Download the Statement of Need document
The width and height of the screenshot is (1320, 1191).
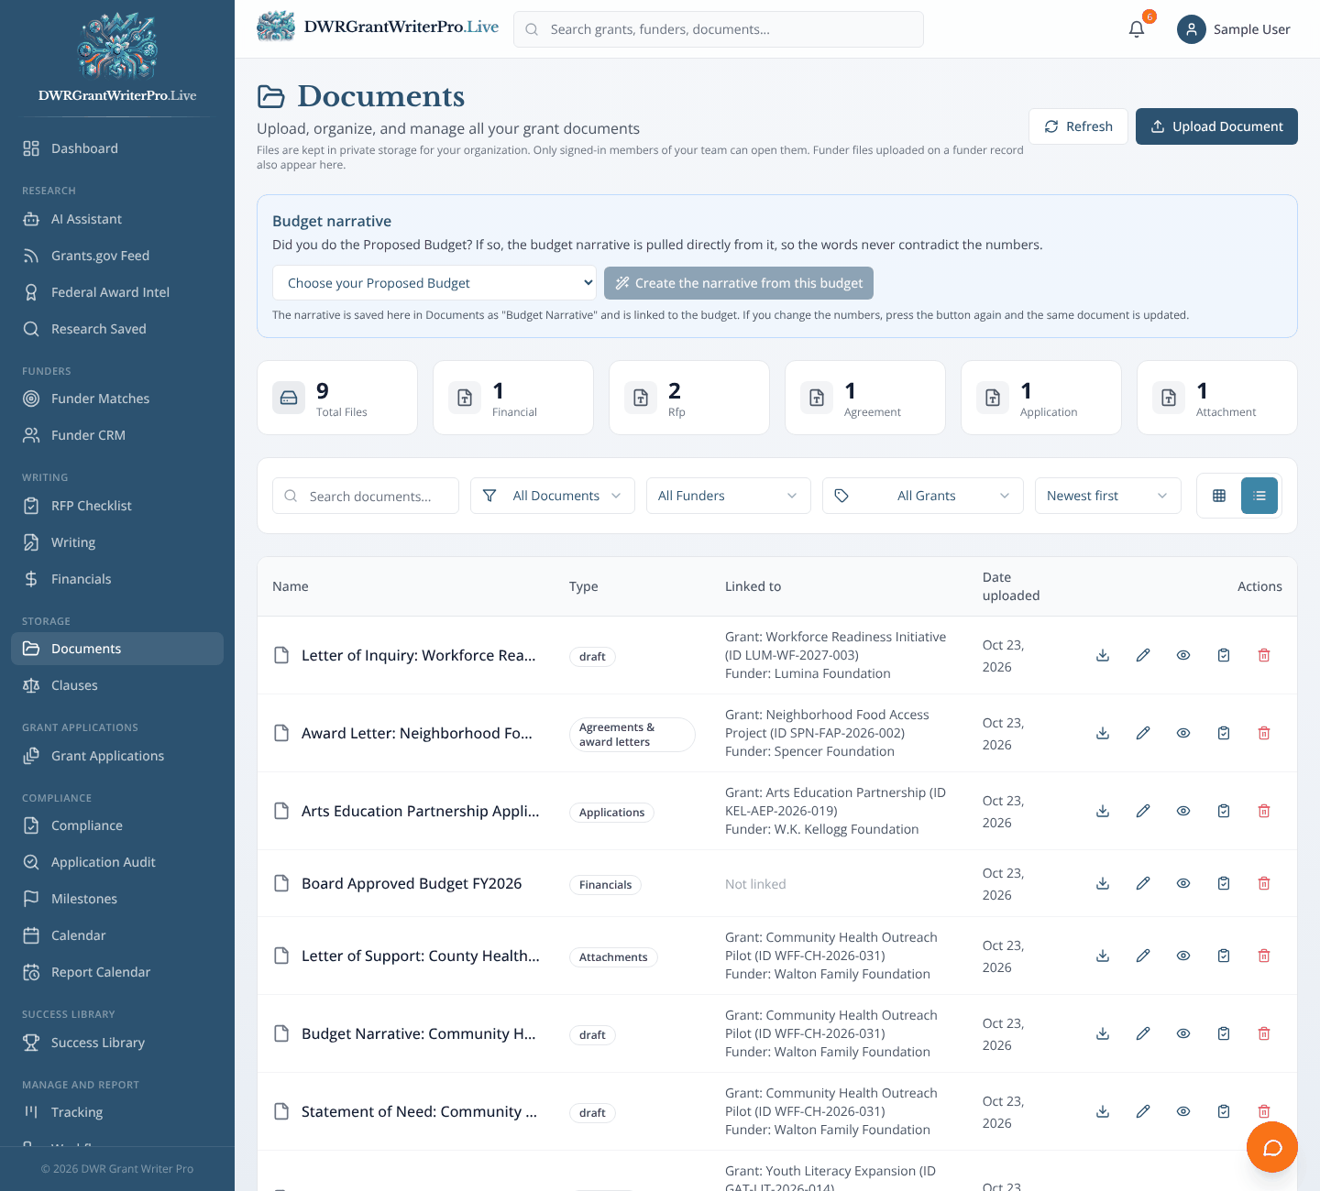(x=1103, y=1111)
